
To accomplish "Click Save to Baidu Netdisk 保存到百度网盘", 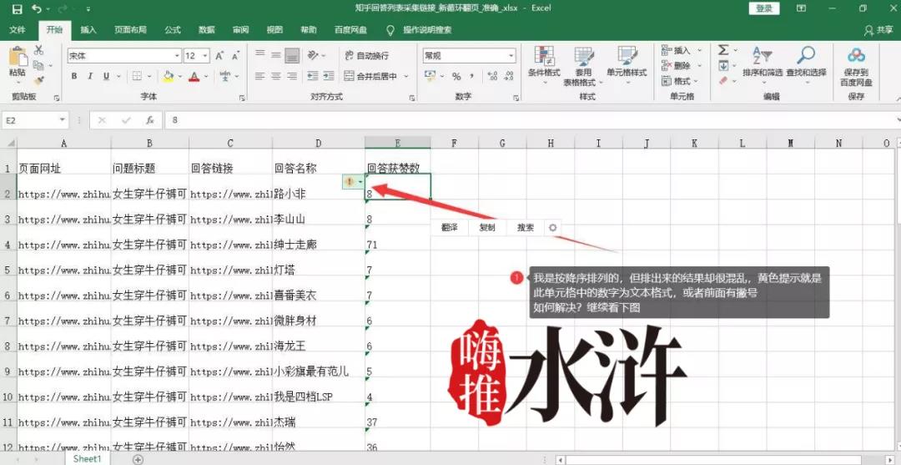I will [x=856, y=66].
